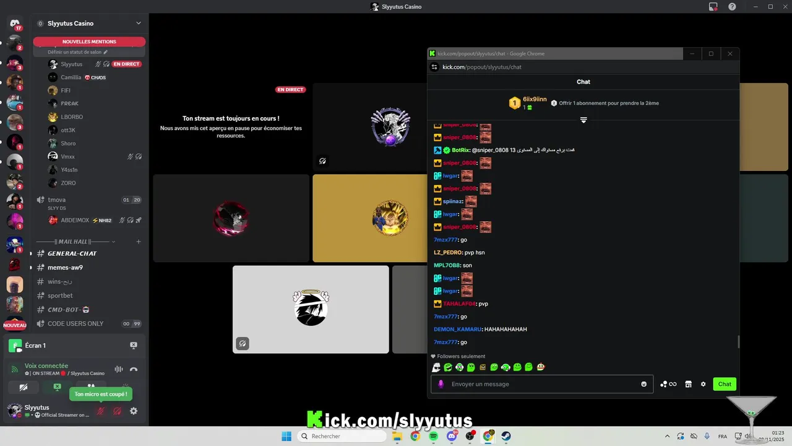Toggle deafen headphones in user panel
This screenshot has height=446, width=792.
coord(117,411)
